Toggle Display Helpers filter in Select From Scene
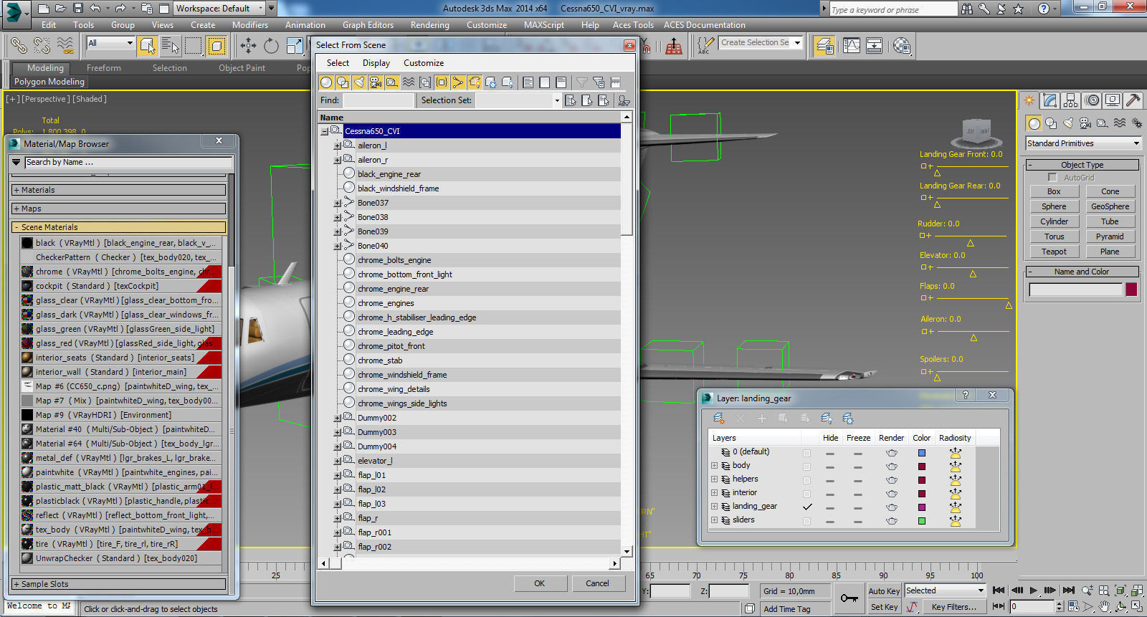The width and height of the screenshot is (1147, 617). 392,82
